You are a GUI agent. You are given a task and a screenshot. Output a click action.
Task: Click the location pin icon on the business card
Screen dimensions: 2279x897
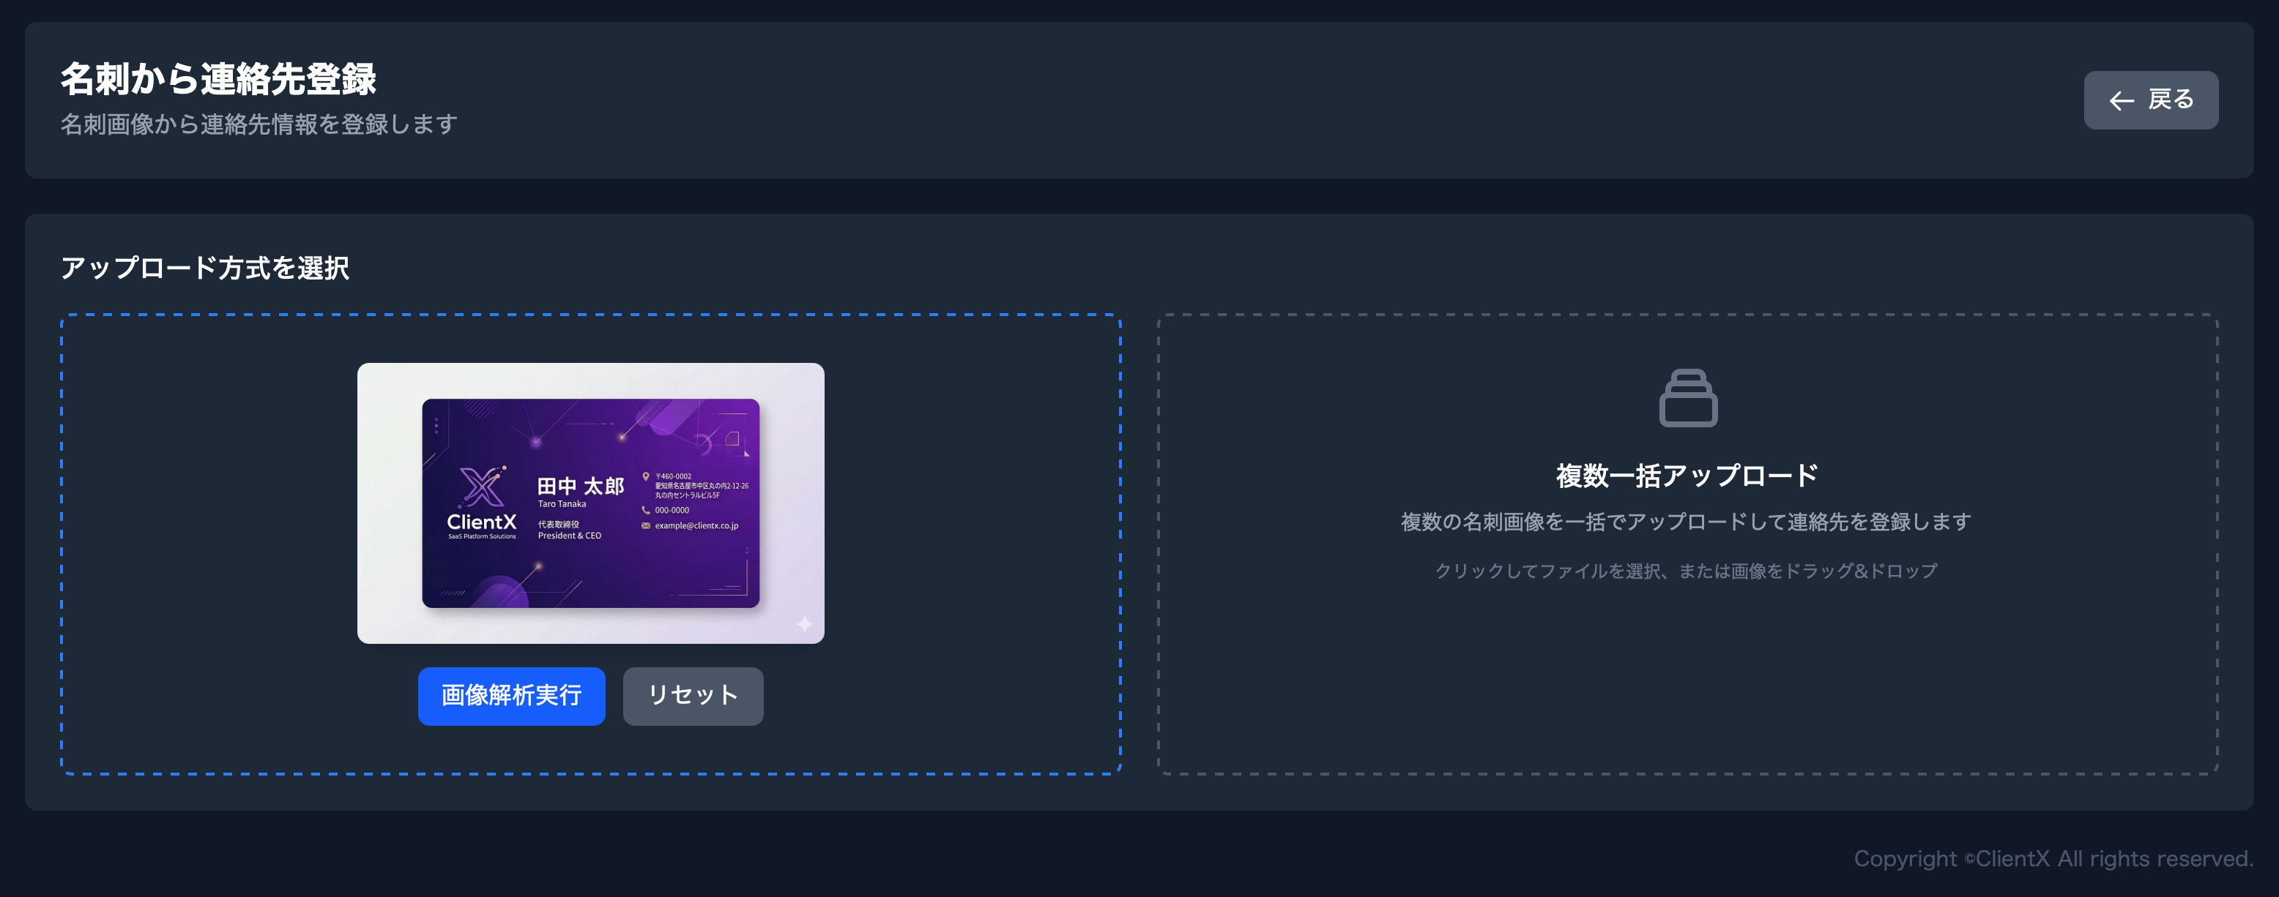(646, 477)
